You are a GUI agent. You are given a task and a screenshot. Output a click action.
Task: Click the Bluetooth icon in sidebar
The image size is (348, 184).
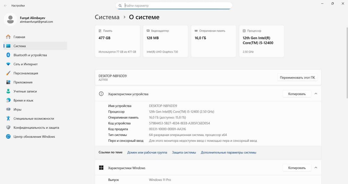(x=8, y=55)
